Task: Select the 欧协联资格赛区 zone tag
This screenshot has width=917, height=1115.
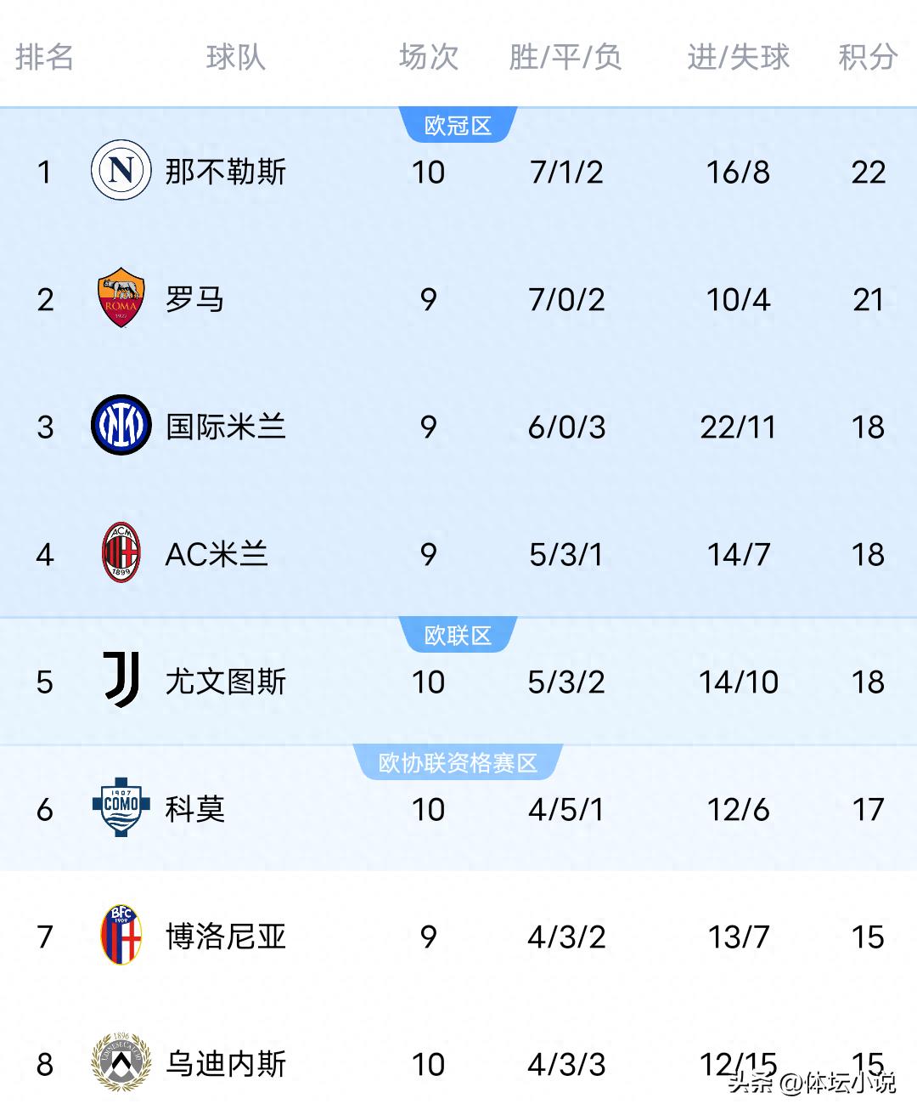Action: (458, 761)
